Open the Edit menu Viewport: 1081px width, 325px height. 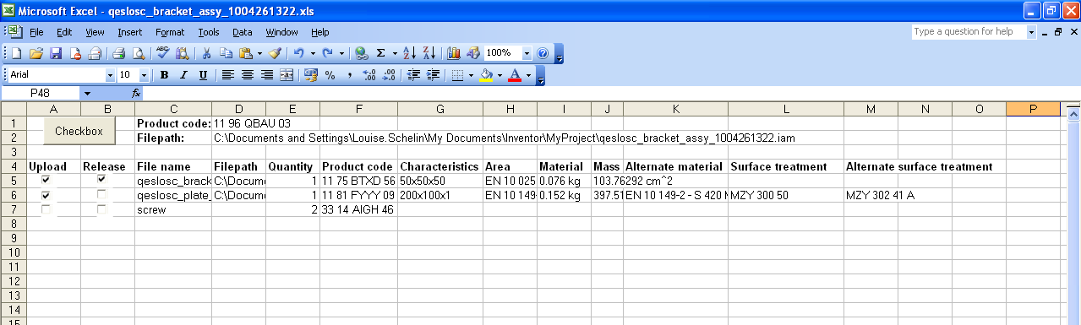[x=65, y=32]
